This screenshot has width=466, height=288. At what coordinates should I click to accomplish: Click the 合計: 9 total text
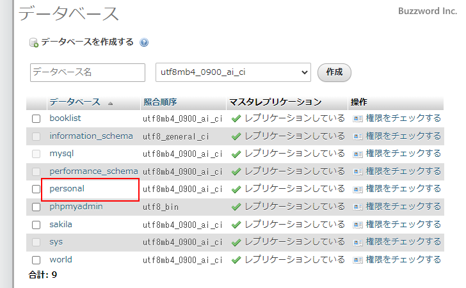[x=43, y=275]
